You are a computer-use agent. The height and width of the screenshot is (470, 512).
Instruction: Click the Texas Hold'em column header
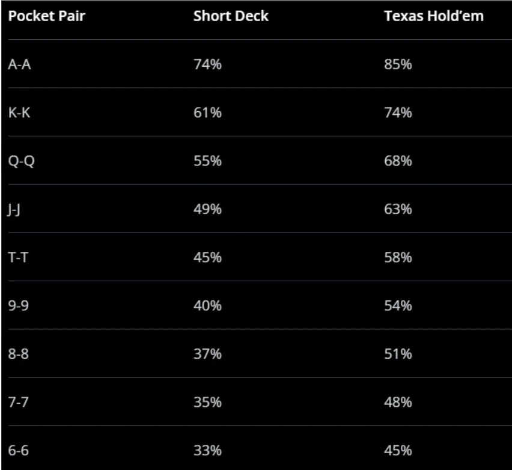tap(433, 16)
